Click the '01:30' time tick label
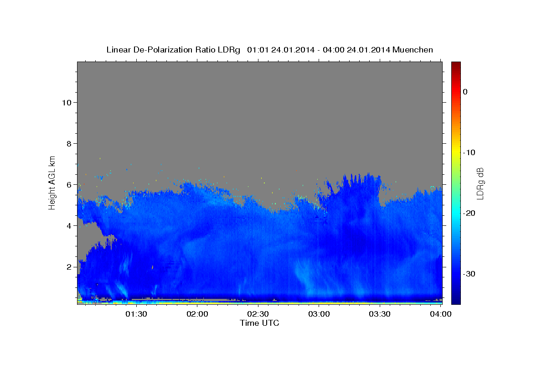Screen dimensions: 547x365 point(136,314)
